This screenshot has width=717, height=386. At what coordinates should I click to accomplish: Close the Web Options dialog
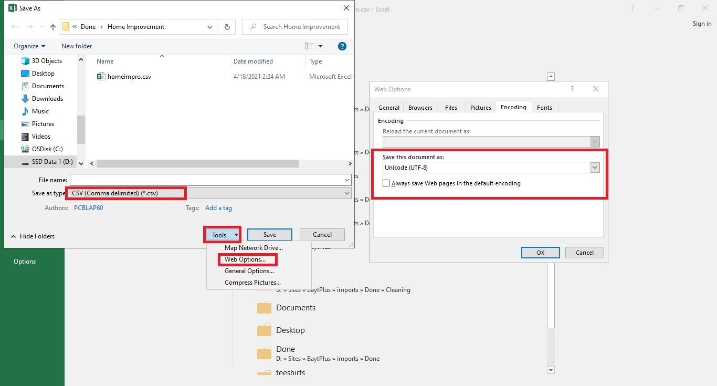click(x=595, y=89)
